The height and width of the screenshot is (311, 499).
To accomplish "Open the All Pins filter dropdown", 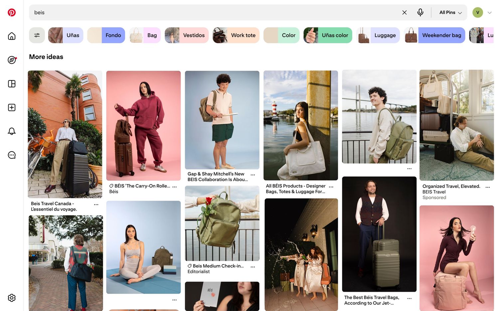I will pos(450,13).
